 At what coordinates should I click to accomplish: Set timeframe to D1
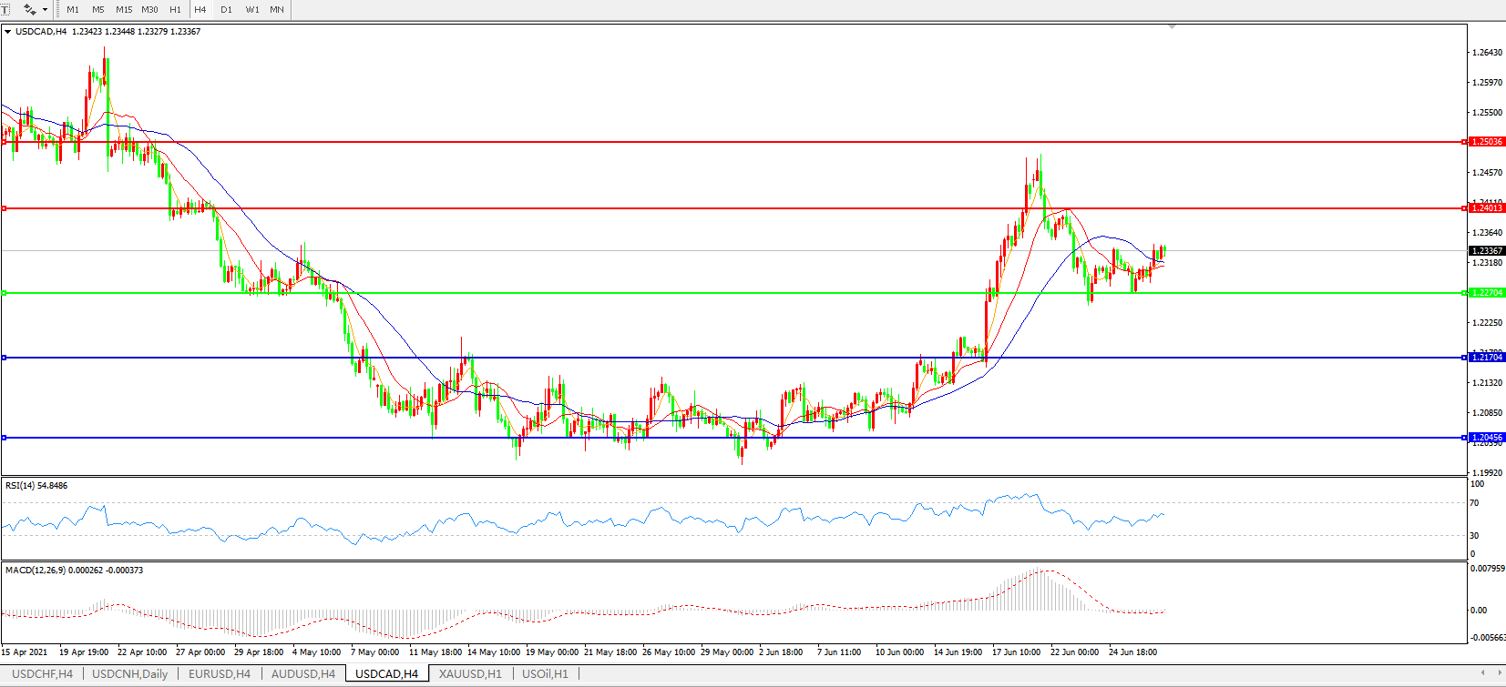(x=226, y=9)
